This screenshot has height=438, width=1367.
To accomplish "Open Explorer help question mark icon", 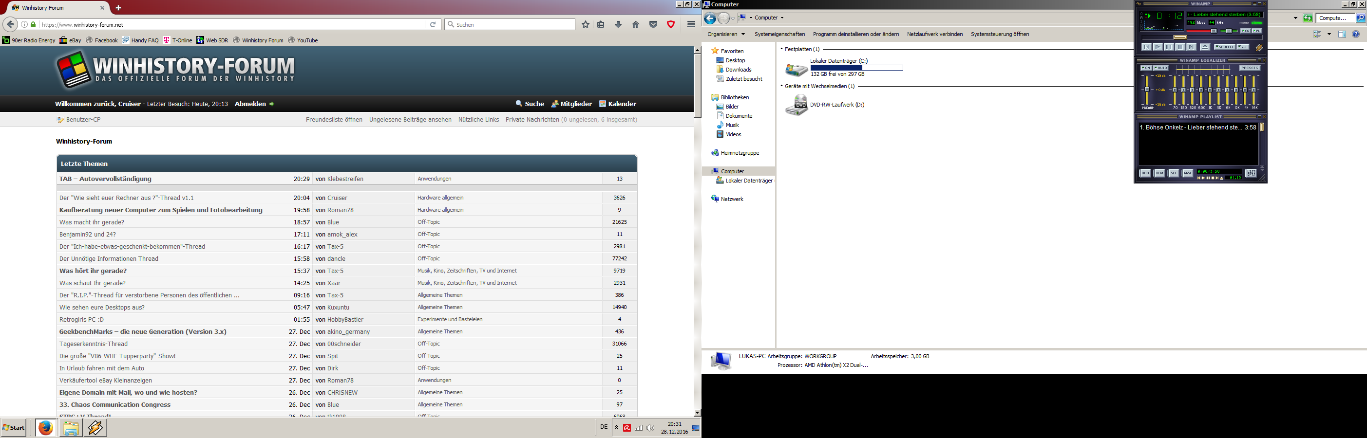I will point(1355,35).
